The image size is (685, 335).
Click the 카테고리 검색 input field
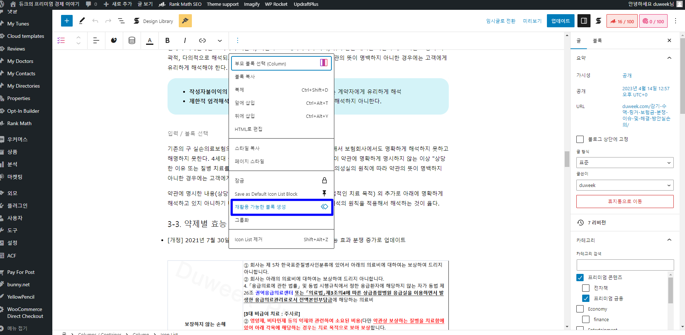point(625,265)
